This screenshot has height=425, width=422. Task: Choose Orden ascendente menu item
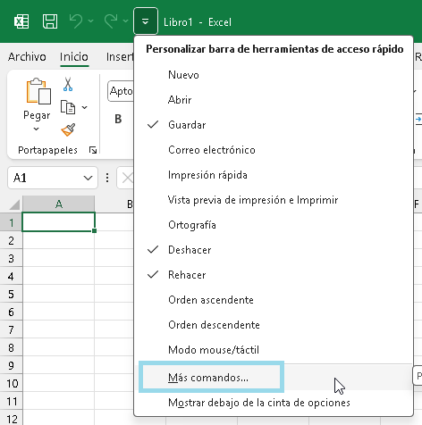[x=274, y=300]
